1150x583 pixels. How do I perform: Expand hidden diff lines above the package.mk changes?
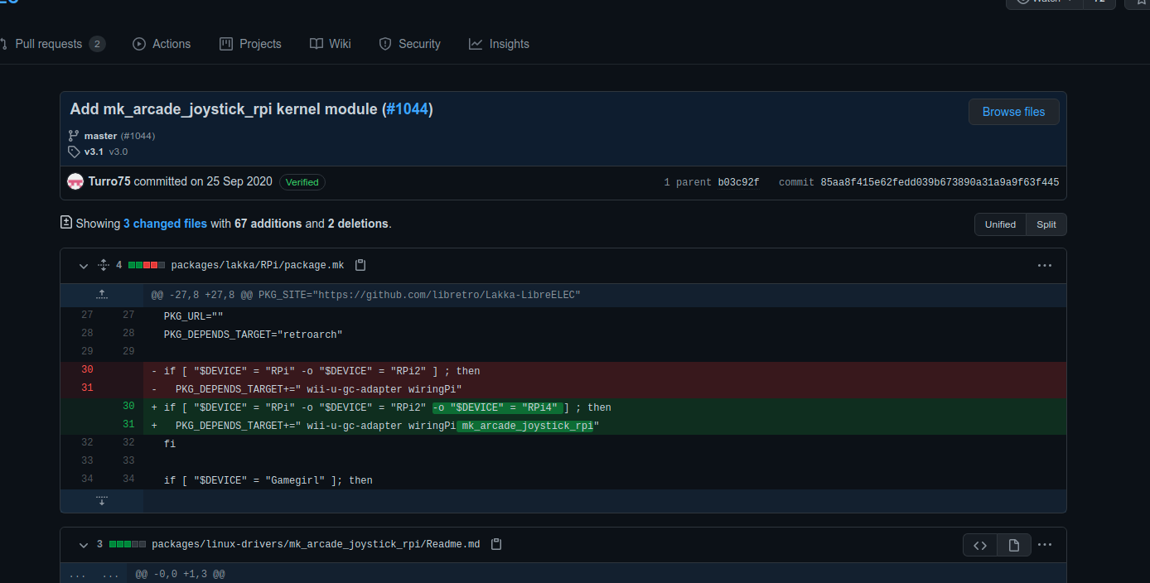pyautogui.click(x=101, y=294)
